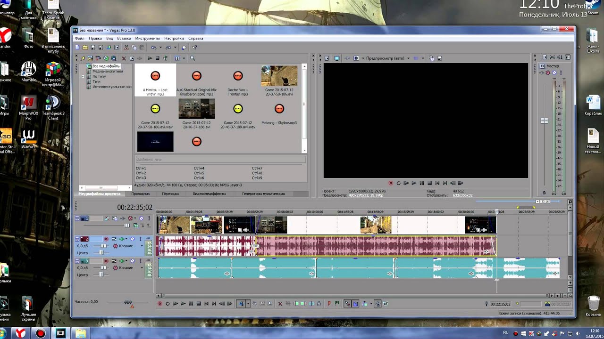This screenshot has width=604, height=339.
Task: Click the magnifier search icon in Project Media
Action: click(193, 58)
